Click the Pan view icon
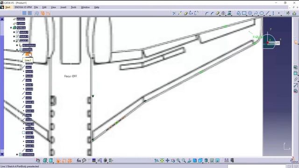This screenshot has height=168, width=299. click(x=167, y=161)
